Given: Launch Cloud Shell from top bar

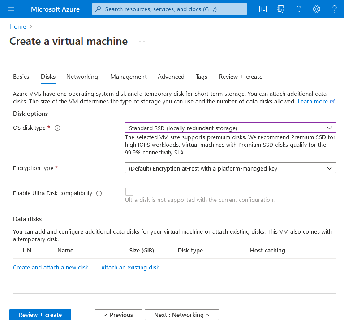Looking at the screenshot, I should coord(263,9).
